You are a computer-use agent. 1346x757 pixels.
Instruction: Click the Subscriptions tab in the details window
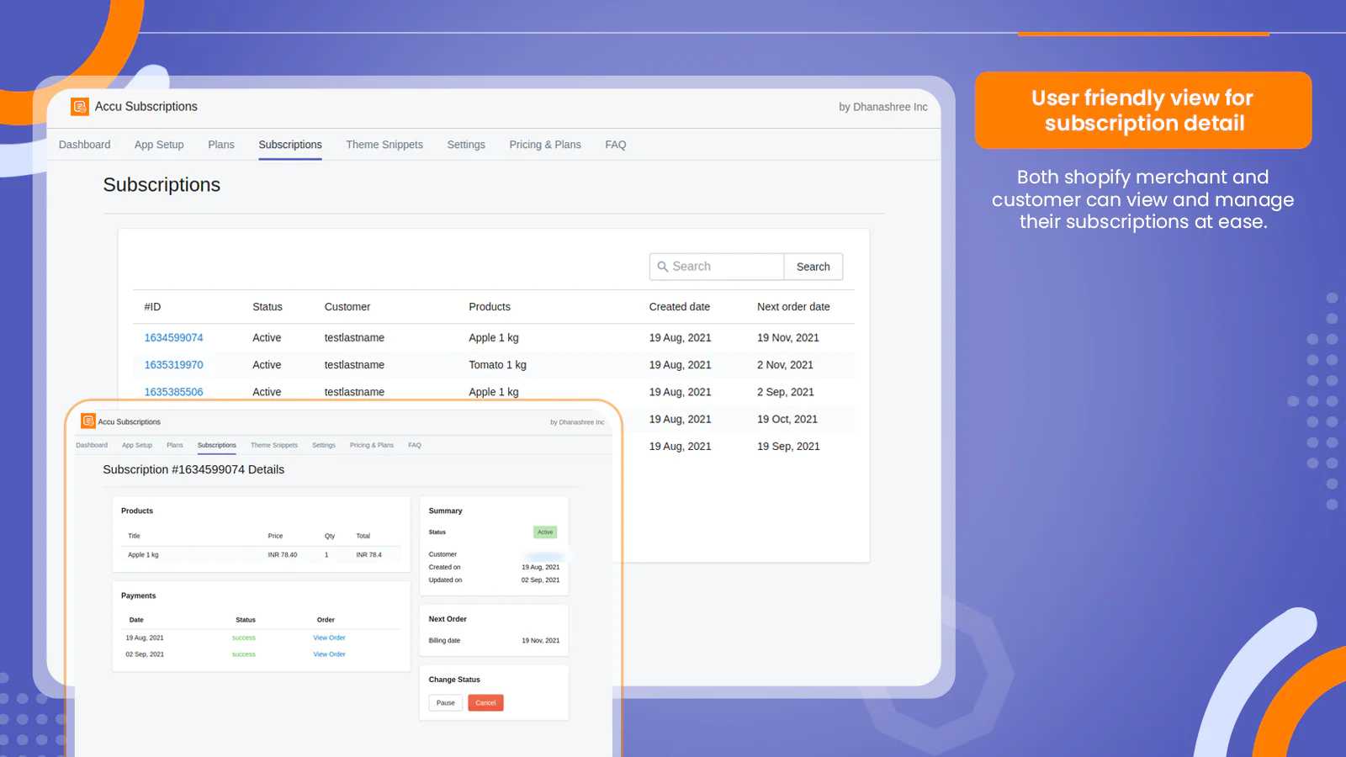pos(217,445)
